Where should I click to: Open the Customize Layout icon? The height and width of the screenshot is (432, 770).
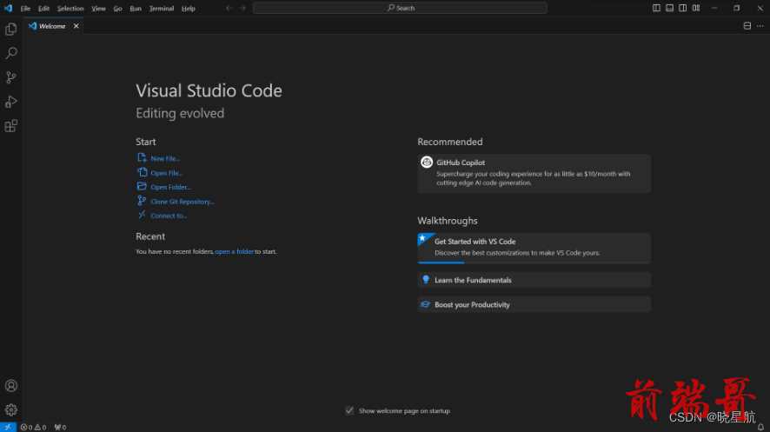(x=696, y=8)
